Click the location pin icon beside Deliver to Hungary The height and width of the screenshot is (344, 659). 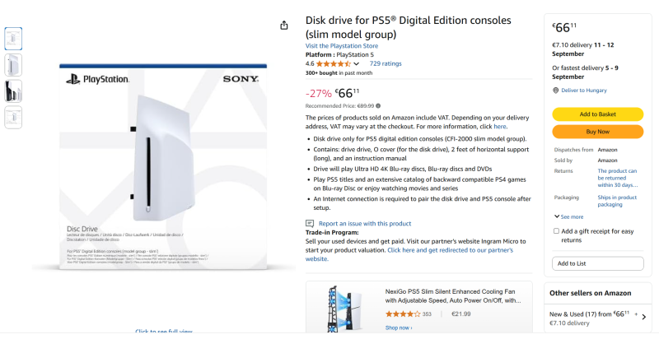[x=555, y=91]
